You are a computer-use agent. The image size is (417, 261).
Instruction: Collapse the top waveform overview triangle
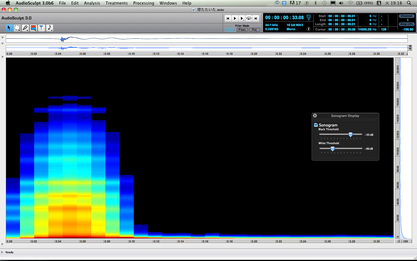point(2,38)
